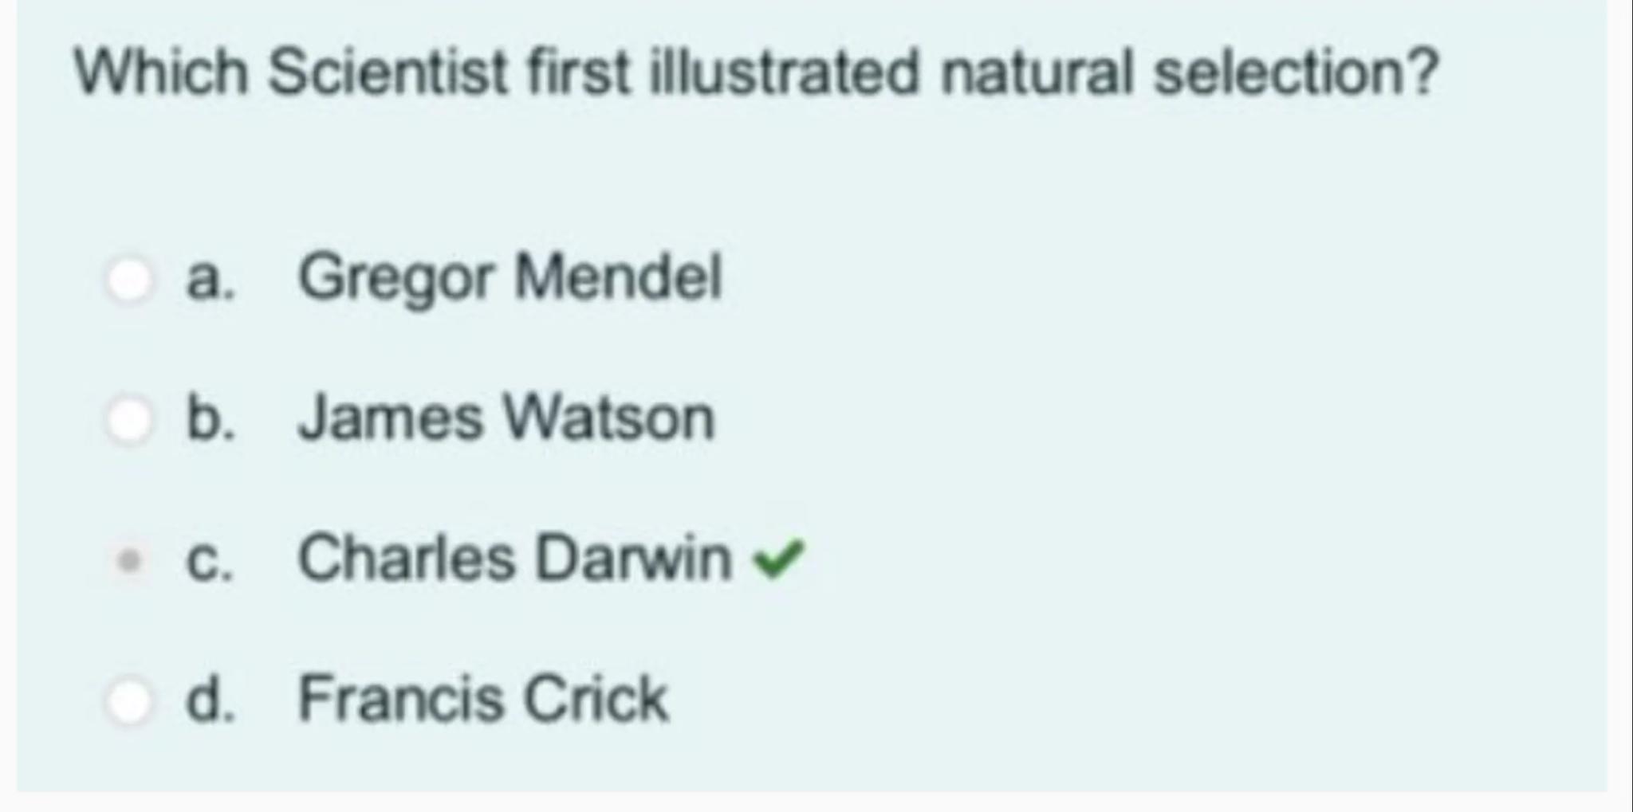Click the 'Gregor Mendel' answer text
1633x812 pixels.
click(510, 278)
